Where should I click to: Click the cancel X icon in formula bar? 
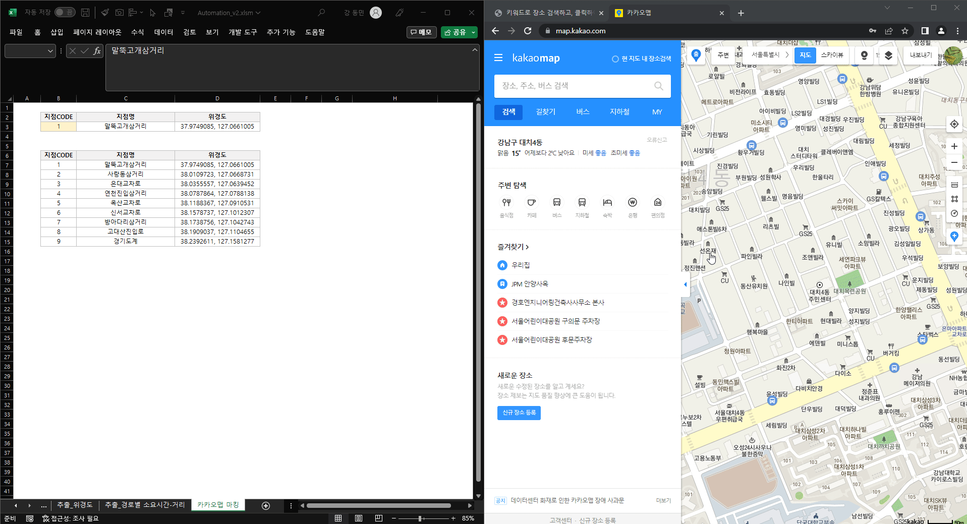click(x=73, y=50)
